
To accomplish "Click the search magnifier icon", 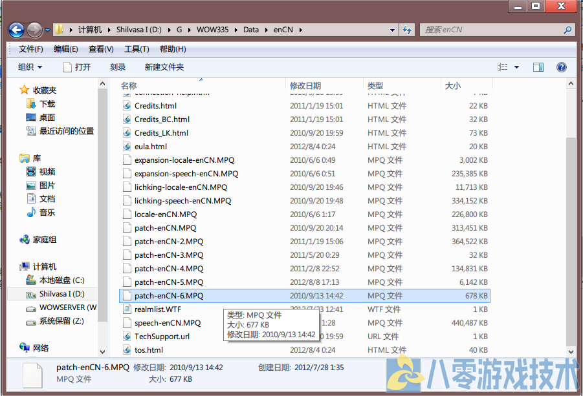I will (x=567, y=30).
